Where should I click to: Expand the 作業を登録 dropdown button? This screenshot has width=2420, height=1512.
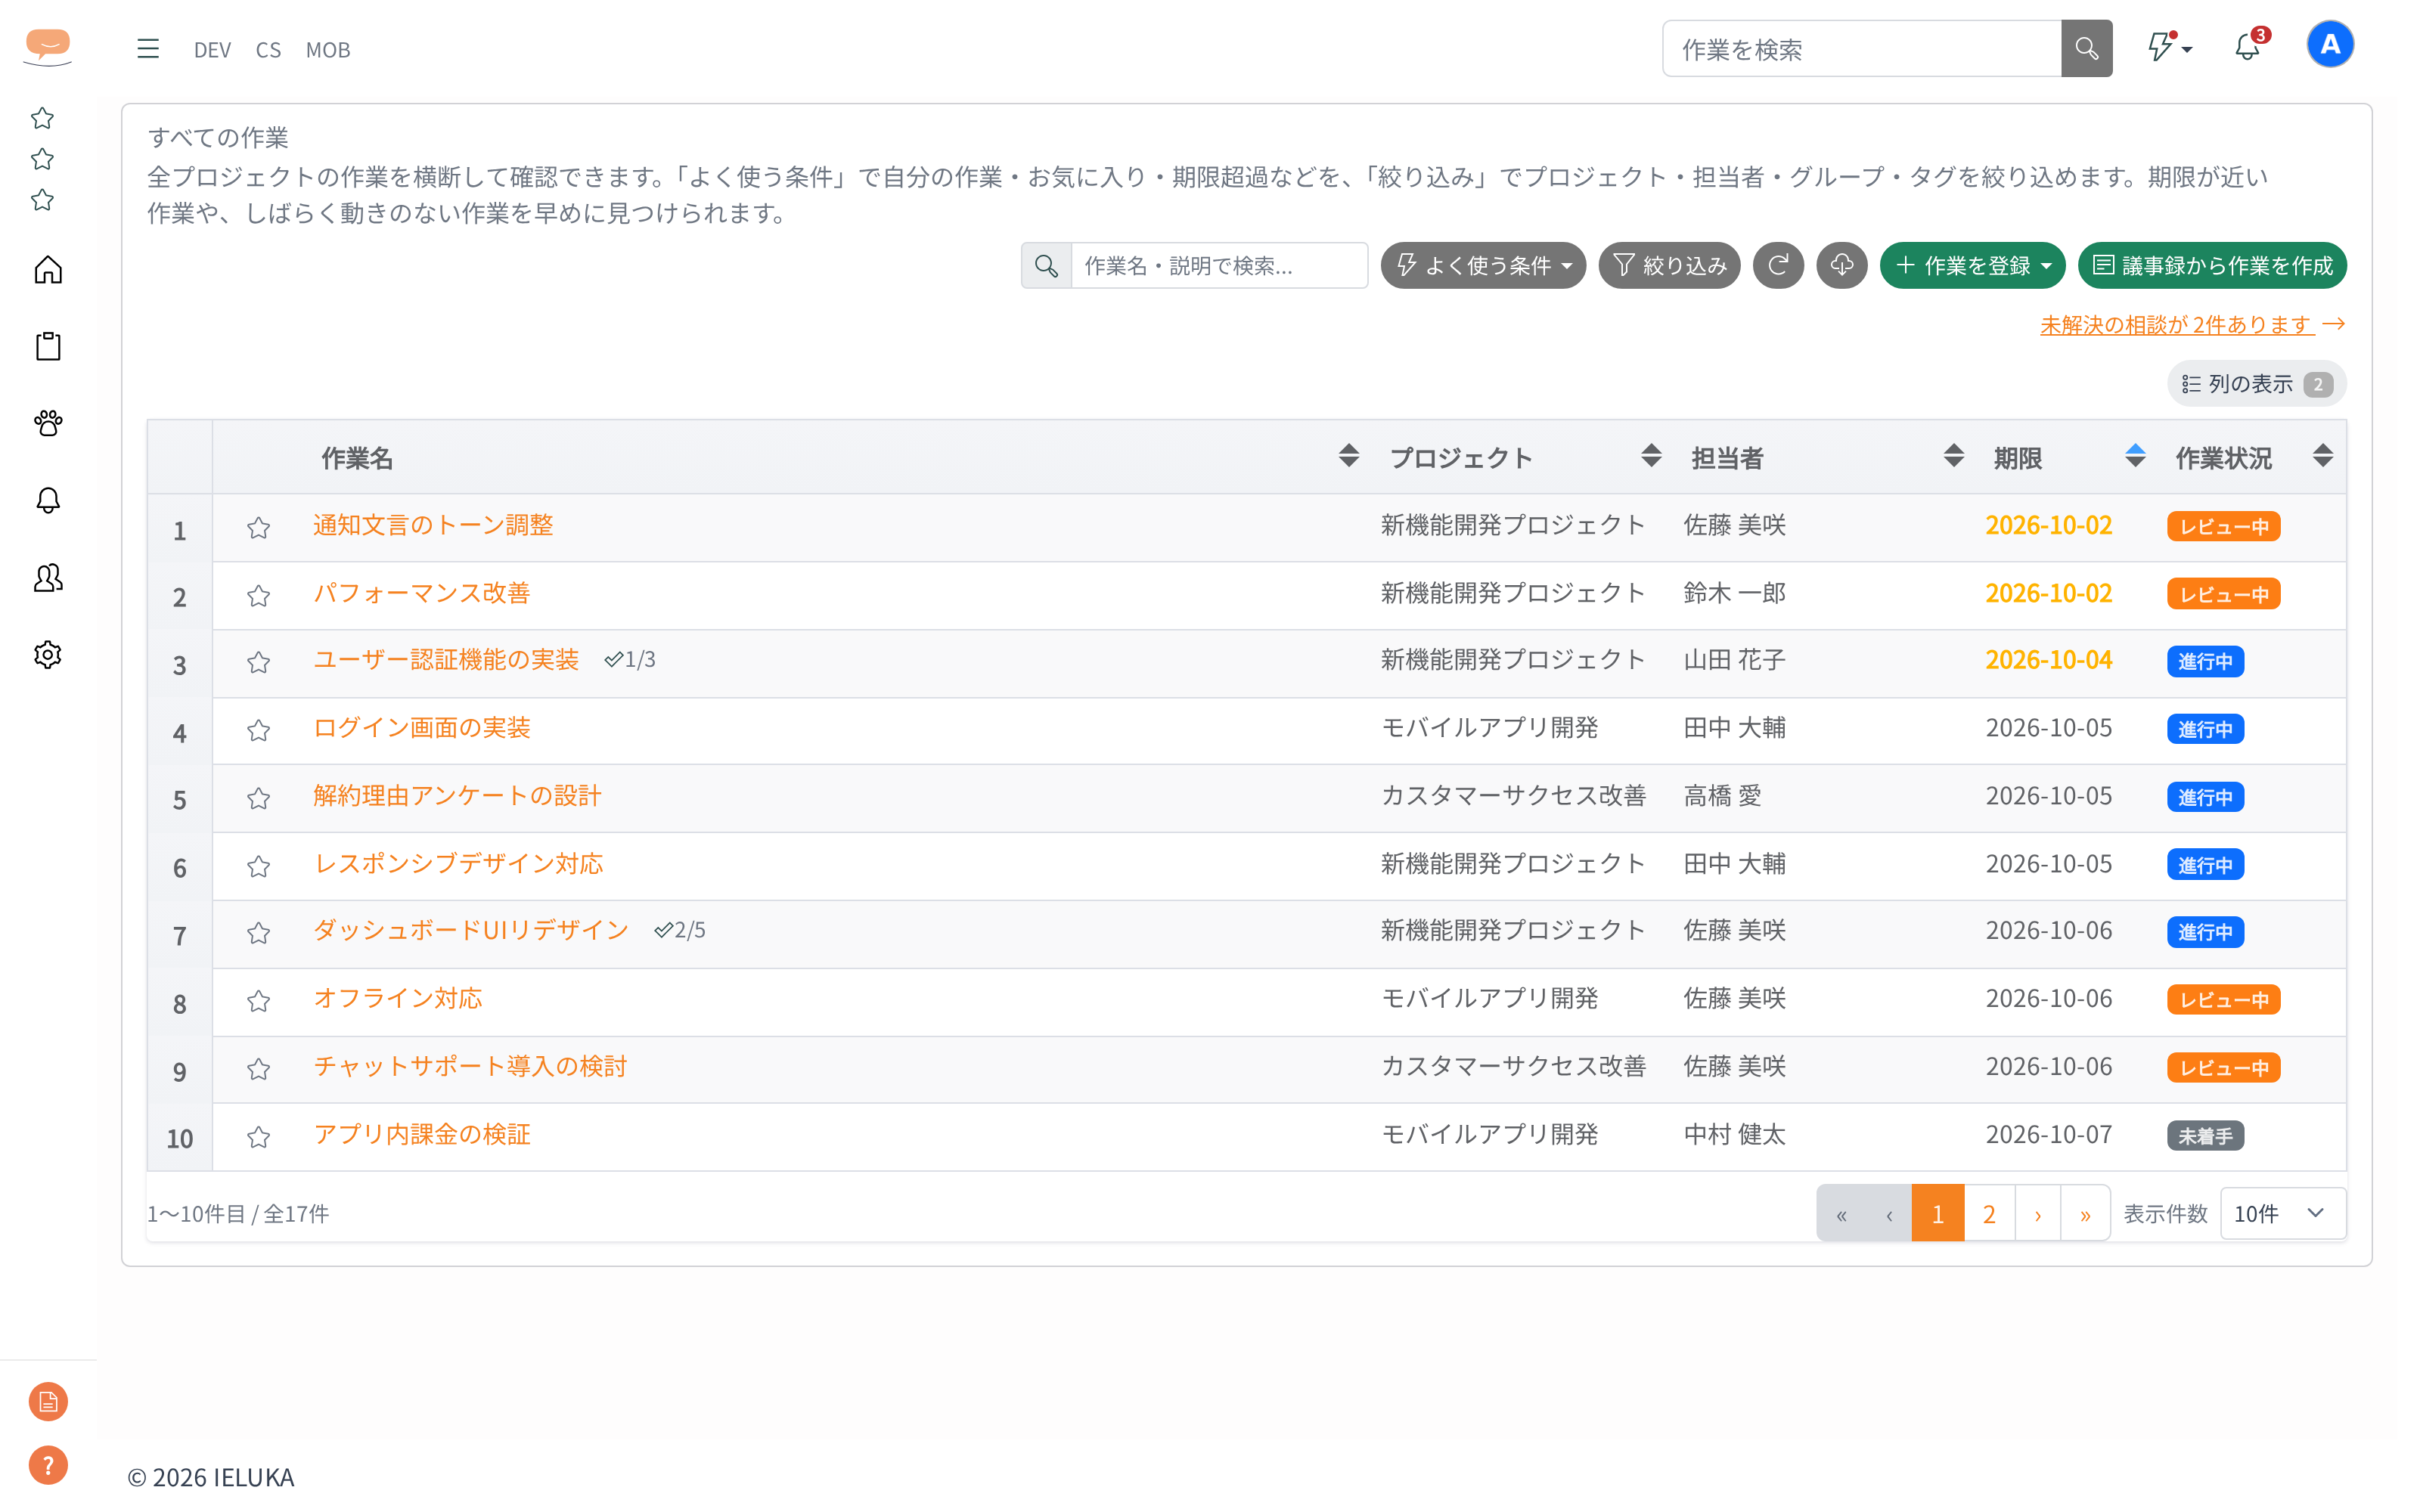tap(1972, 265)
